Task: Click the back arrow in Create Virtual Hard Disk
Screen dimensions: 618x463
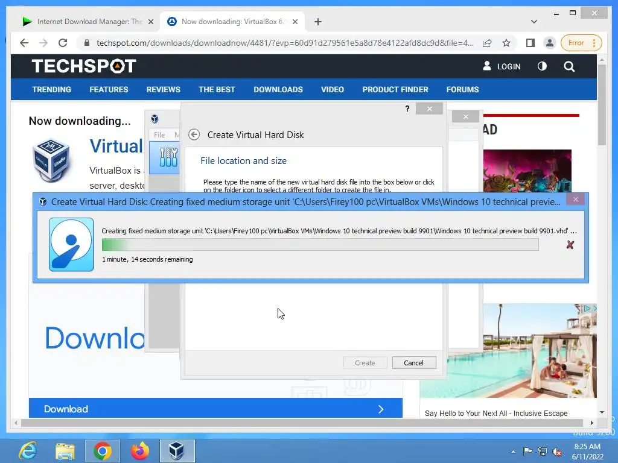Action: (194, 134)
